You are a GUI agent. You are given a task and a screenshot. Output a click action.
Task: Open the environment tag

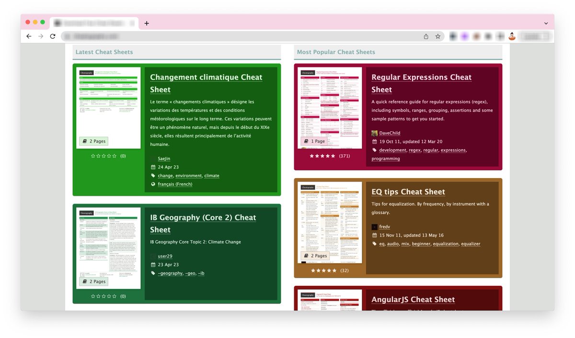pyautogui.click(x=188, y=176)
